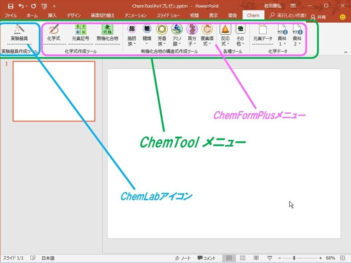The image size is (351, 263).
Task: Open the 高分子 polymer dropdown
Action: pos(192,35)
